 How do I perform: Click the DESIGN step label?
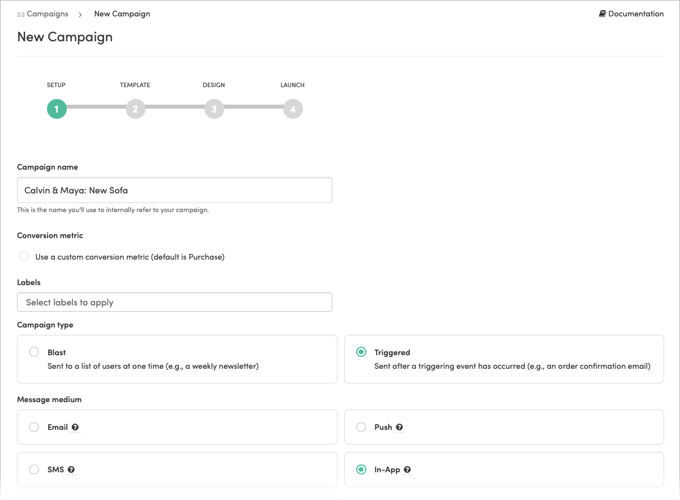[214, 85]
